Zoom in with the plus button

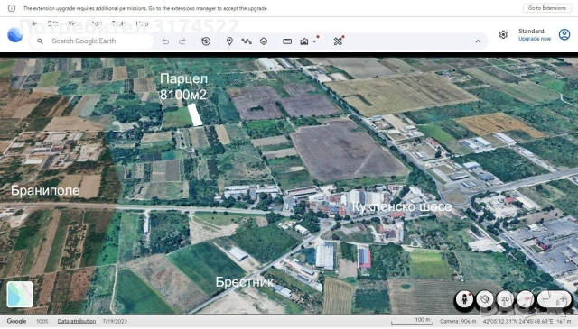click(x=563, y=299)
